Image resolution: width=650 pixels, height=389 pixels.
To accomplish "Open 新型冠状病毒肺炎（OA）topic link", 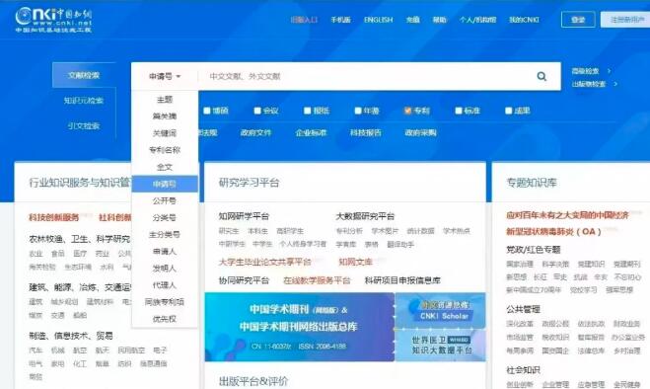I will [x=553, y=232].
